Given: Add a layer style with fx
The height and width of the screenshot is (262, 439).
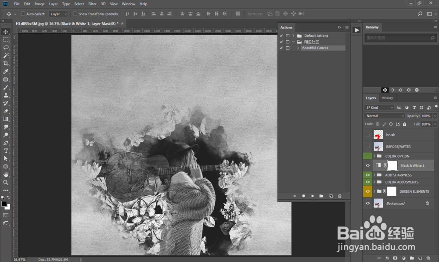Looking at the screenshot, I should (x=387, y=258).
